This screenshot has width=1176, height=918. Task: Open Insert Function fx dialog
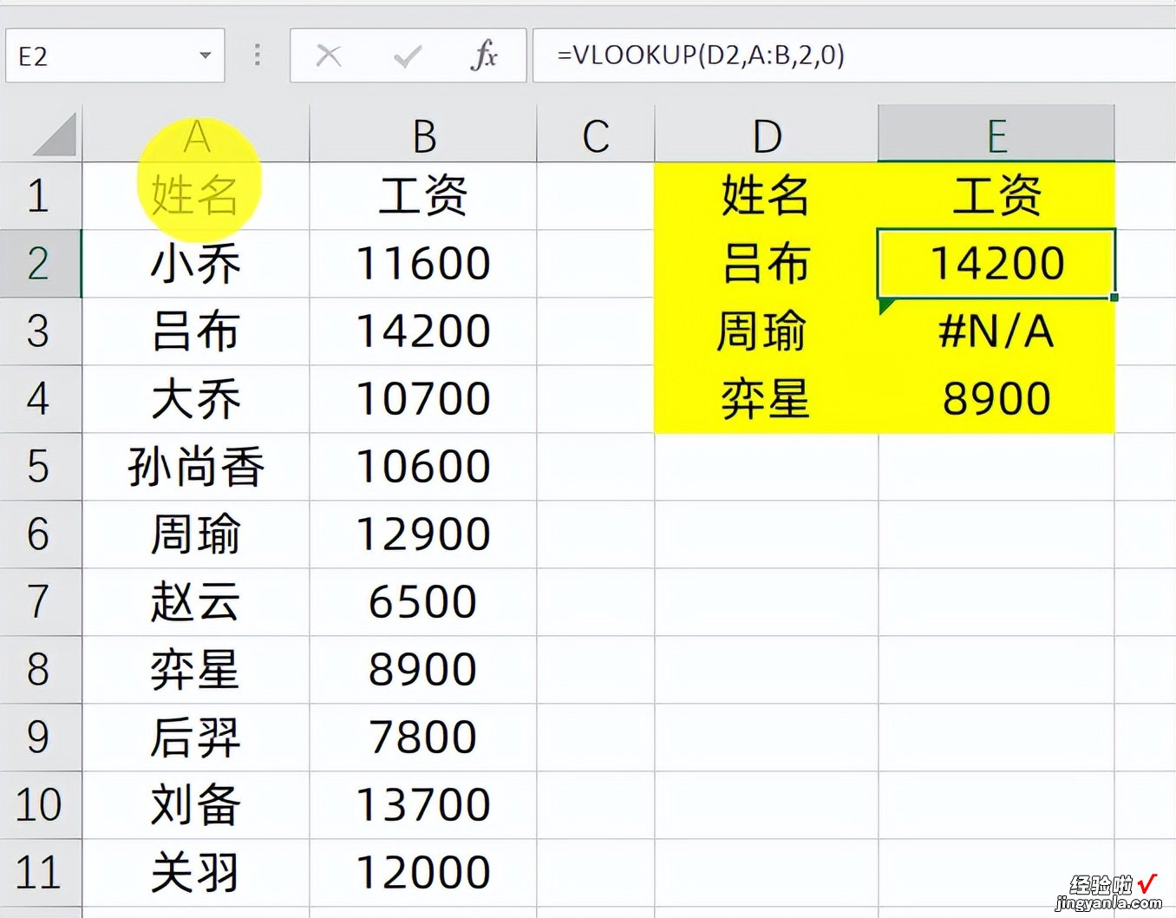pos(484,56)
